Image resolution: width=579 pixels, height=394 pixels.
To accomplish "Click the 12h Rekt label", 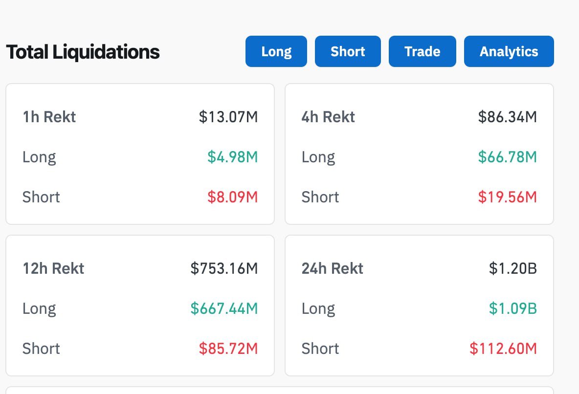I will 53,268.
